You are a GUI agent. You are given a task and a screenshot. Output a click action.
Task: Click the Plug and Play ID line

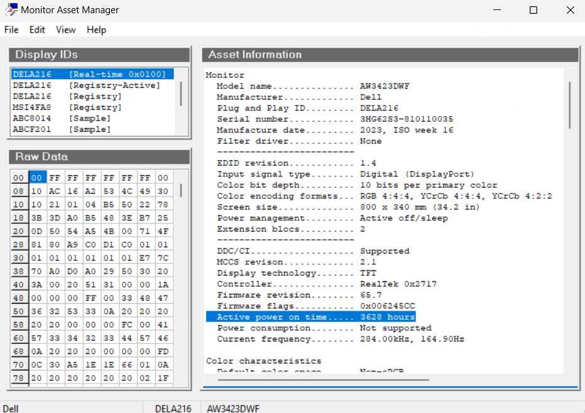pyautogui.click(x=307, y=108)
